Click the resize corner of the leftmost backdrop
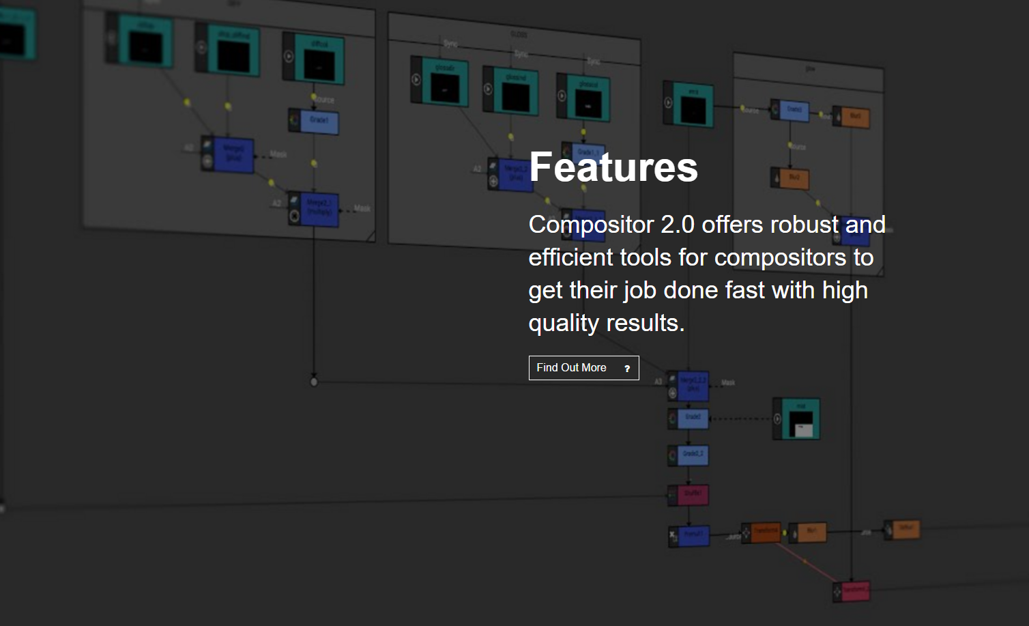 coord(371,237)
